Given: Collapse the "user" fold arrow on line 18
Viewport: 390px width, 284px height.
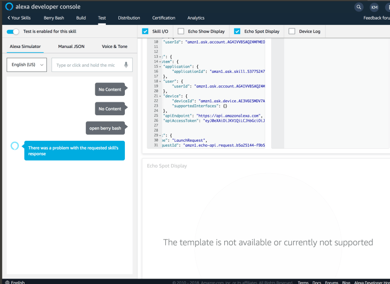Looking at the screenshot, I should coord(160,81).
